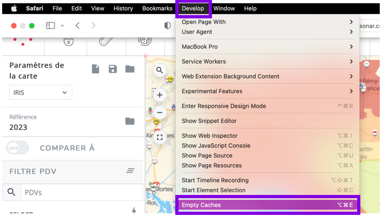
Task: Click the map search button
Action: pos(160,70)
